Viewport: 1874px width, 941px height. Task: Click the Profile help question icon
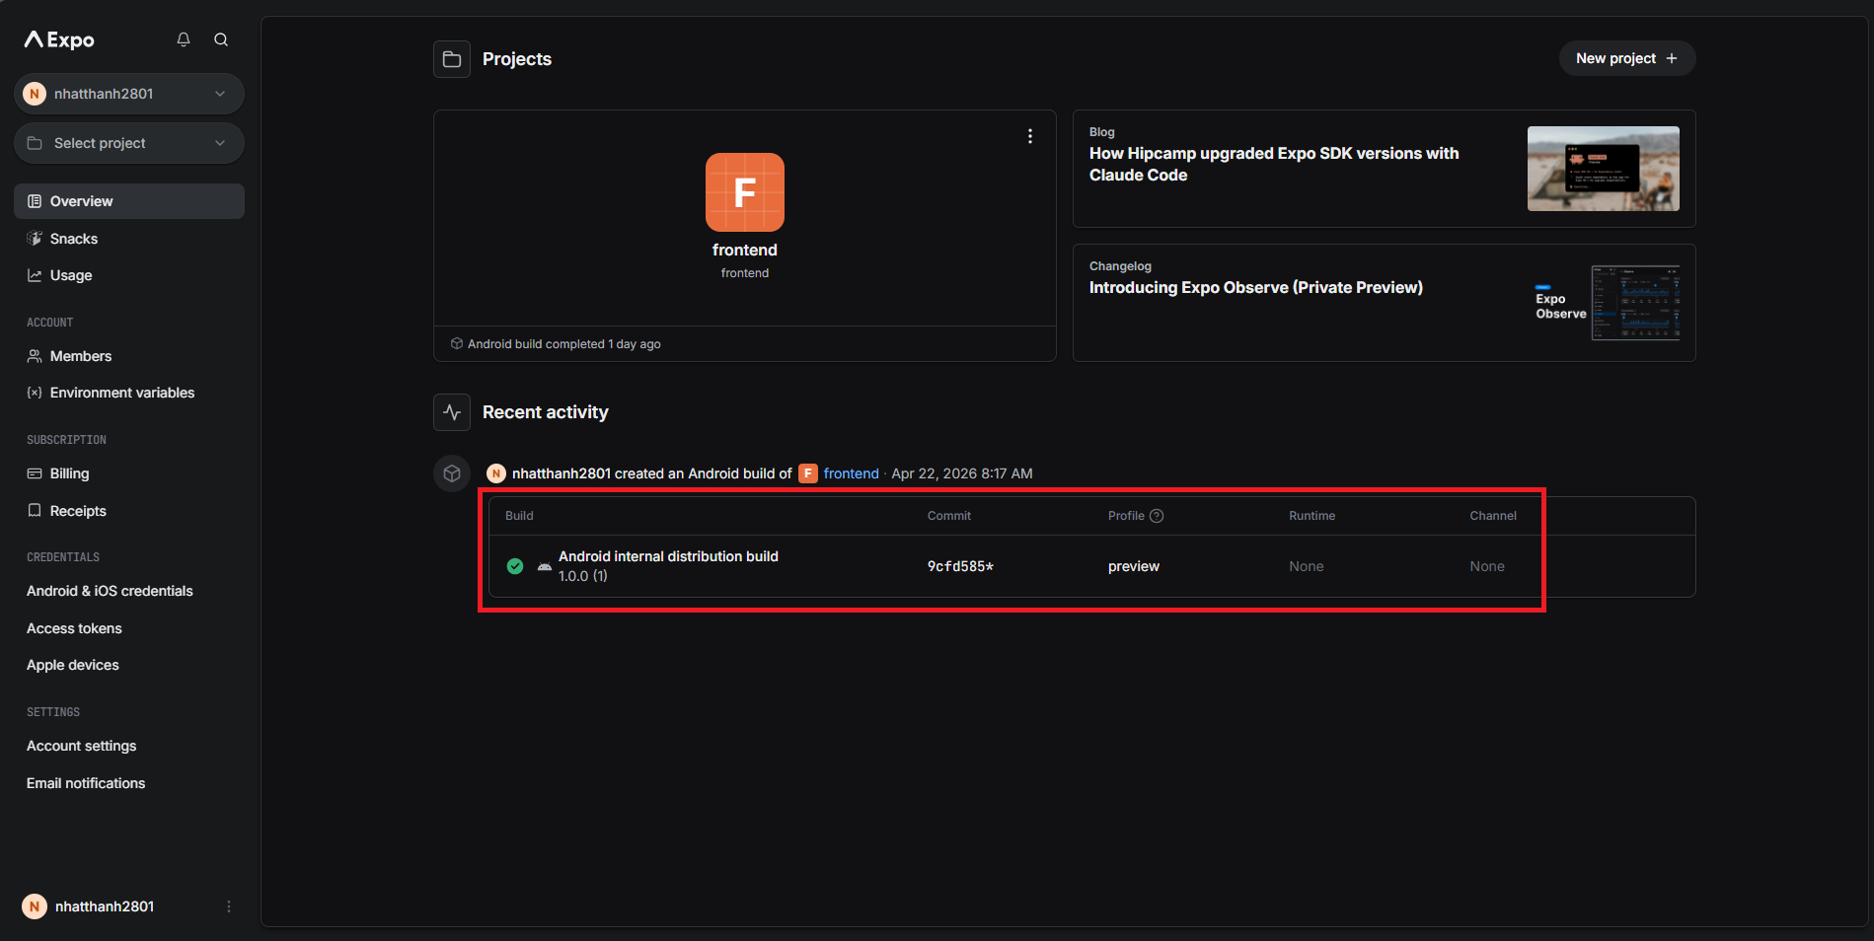1157,516
